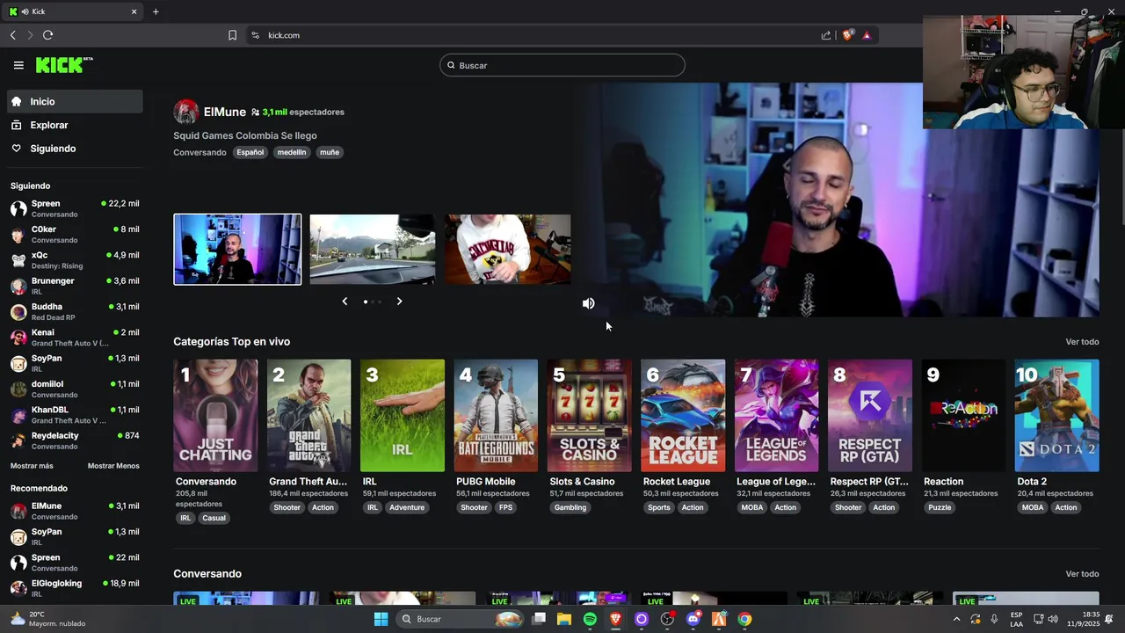Viewport: 1125px width, 633px height.
Task: Open ElMune channel name link
Action: (x=225, y=112)
